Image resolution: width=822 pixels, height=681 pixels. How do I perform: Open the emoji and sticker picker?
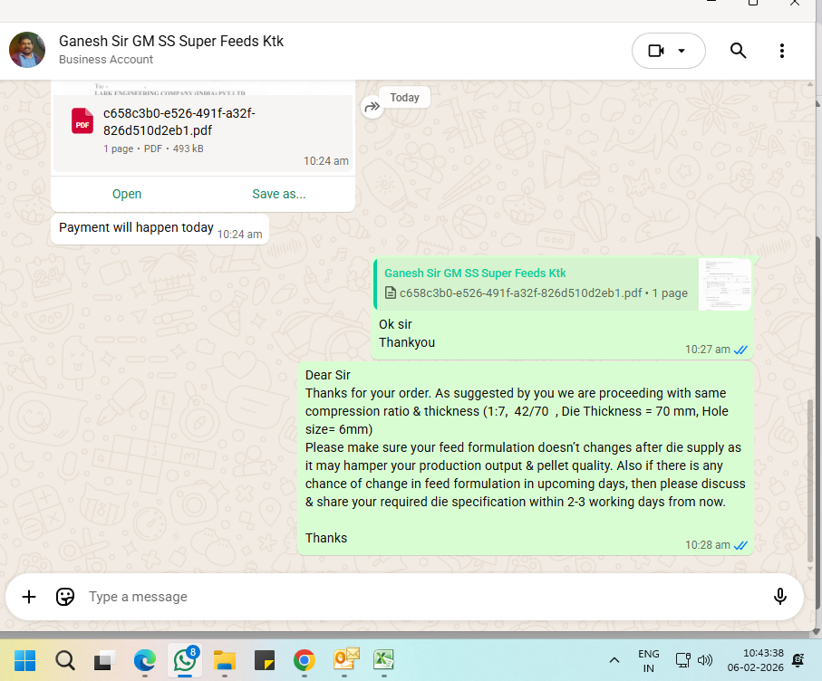click(x=64, y=597)
